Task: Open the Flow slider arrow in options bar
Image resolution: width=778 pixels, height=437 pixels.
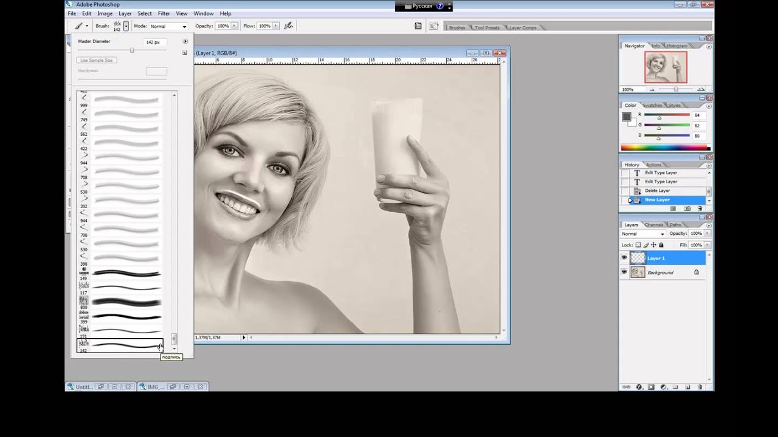Action: [x=276, y=26]
